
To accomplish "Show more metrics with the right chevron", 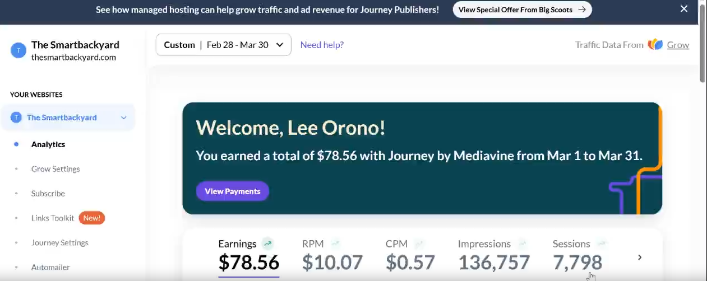I will point(640,257).
